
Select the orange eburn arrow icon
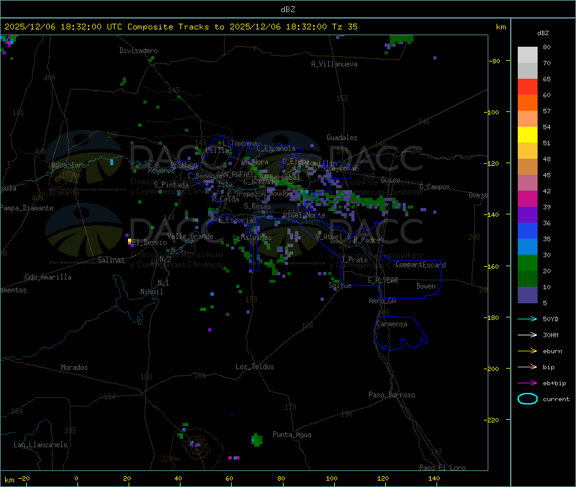click(x=527, y=351)
